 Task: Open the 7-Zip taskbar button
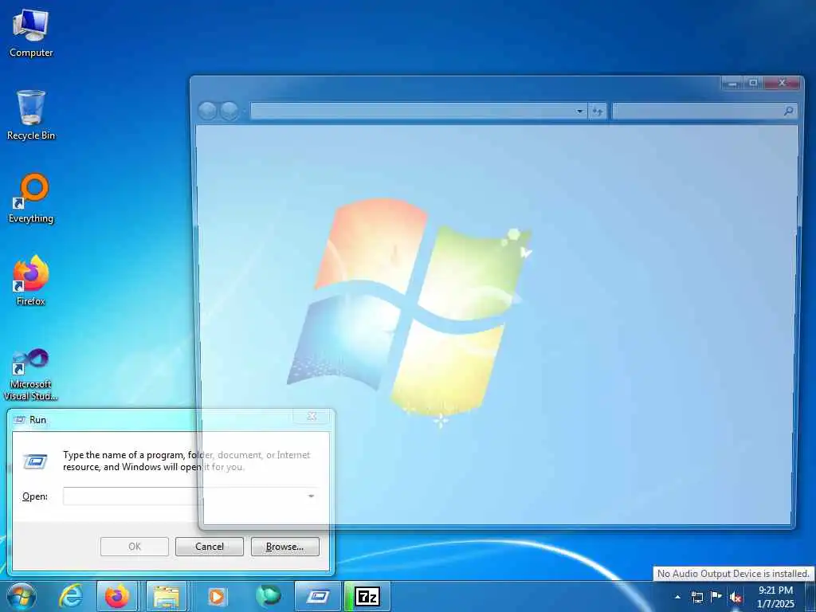point(367,596)
